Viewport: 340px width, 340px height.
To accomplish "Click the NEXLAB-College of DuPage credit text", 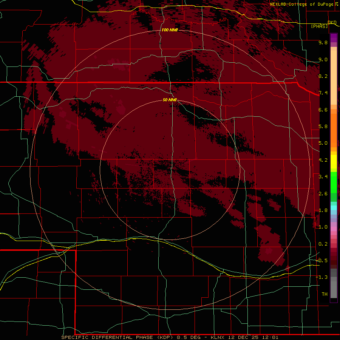I will coord(302,4).
